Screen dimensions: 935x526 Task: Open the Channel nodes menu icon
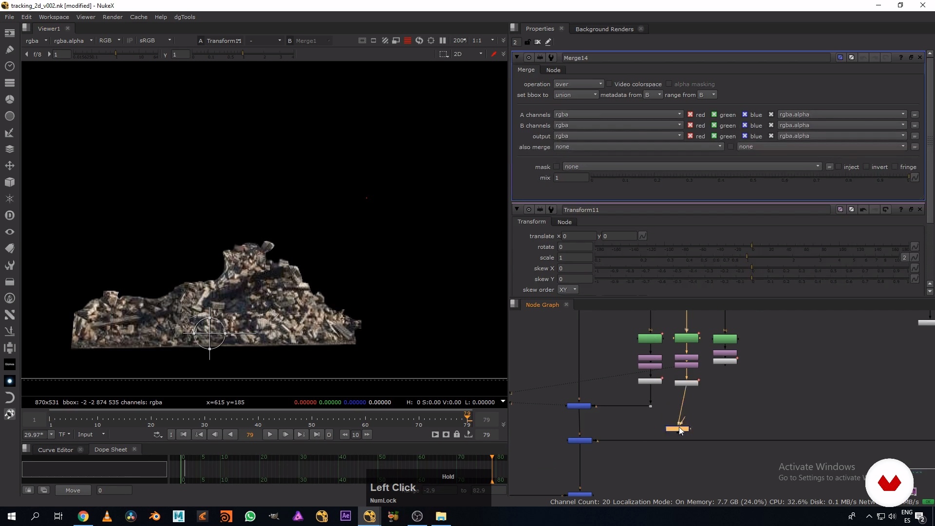[9, 82]
